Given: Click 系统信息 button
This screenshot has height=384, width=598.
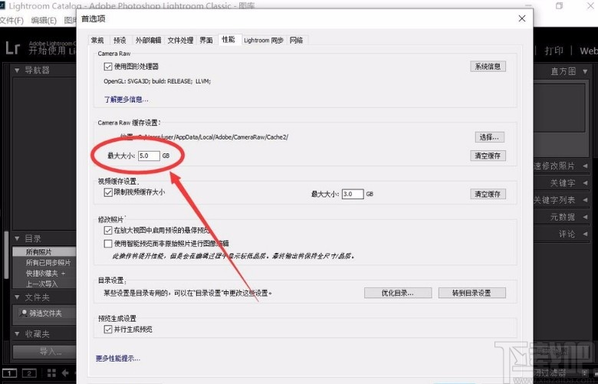Looking at the screenshot, I should (x=488, y=67).
